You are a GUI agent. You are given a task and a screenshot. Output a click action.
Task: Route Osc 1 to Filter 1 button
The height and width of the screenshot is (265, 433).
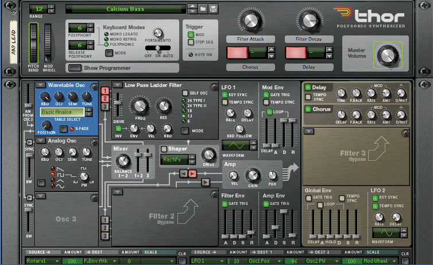[105, 90]
